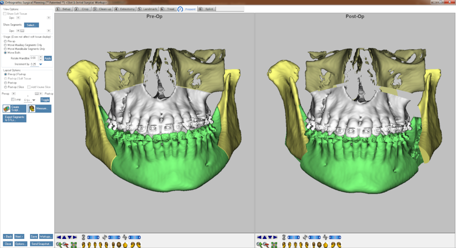Go to the Splint tab
Image resolution: width=456 pixels, height=248 pixels.
coord(209,9)
